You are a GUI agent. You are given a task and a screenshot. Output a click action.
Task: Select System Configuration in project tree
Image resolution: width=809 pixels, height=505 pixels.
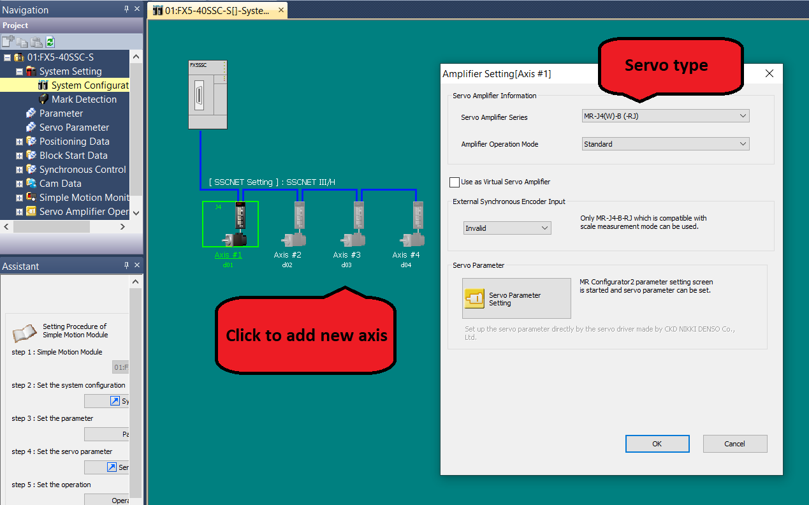pyautogui.click(x=90, y=85)
